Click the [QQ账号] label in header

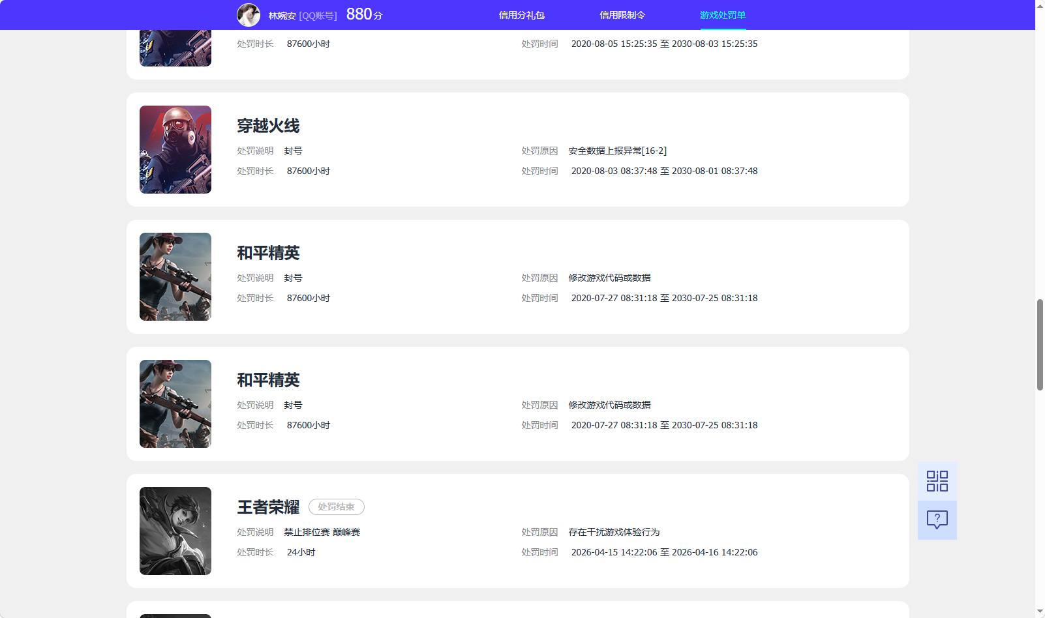[318, 16]
